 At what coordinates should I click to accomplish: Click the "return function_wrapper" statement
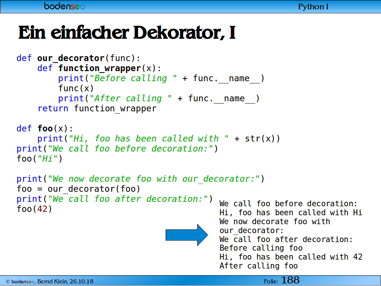pyautogui.click(x=97, y=108)
